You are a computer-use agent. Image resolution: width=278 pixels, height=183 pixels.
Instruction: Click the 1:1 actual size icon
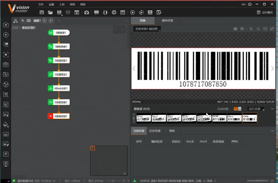coord(265,29)
